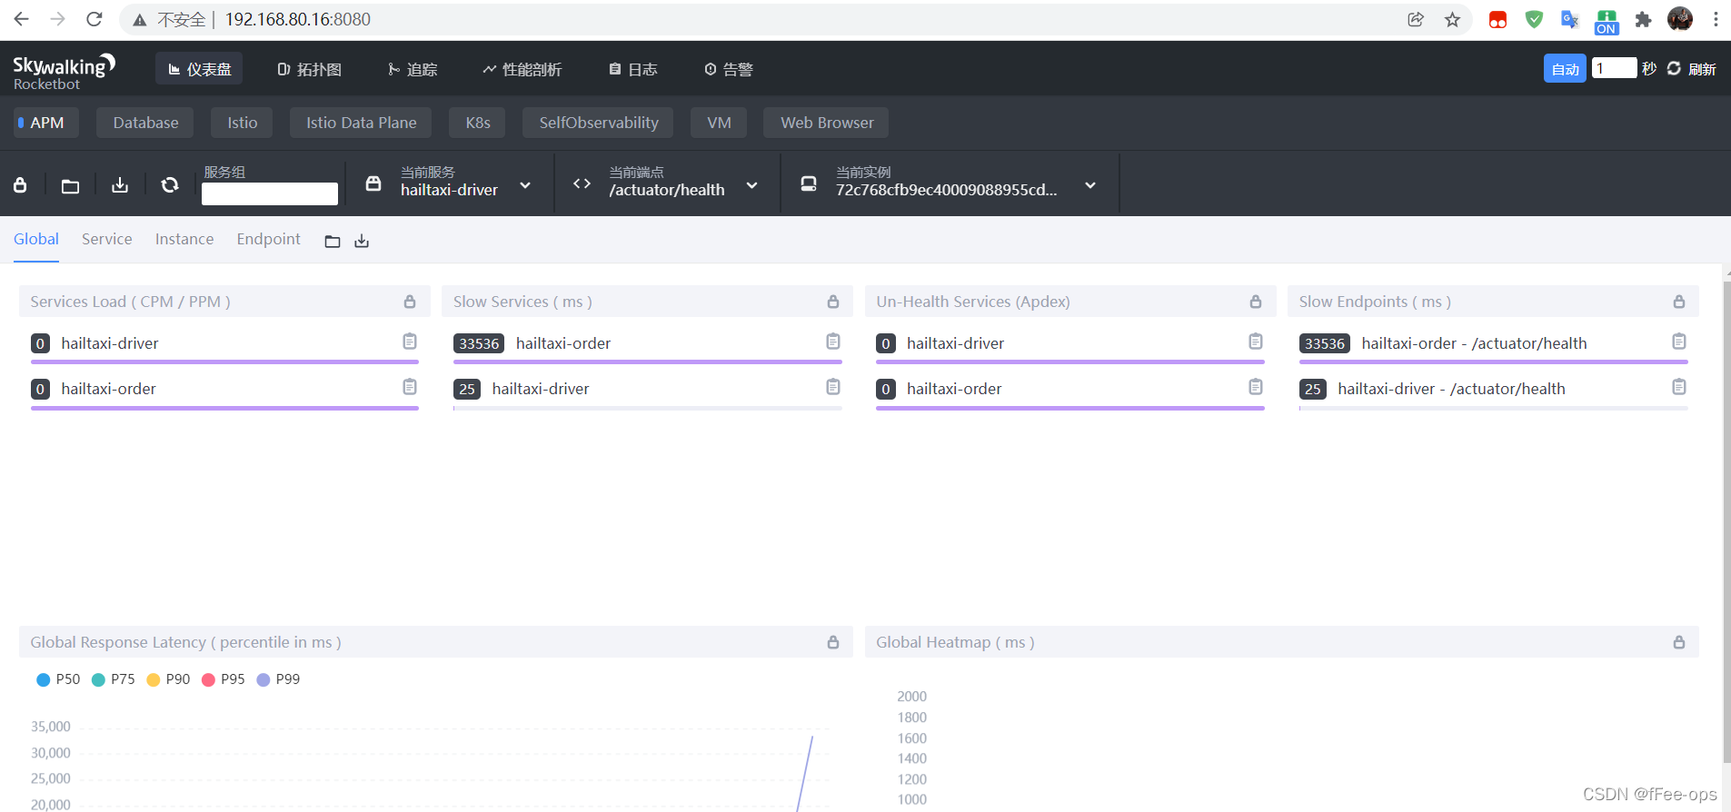The width and height of the screenshot is (1731, 812).
Task: Switch to the Instance tab
Action: [184, 239]
